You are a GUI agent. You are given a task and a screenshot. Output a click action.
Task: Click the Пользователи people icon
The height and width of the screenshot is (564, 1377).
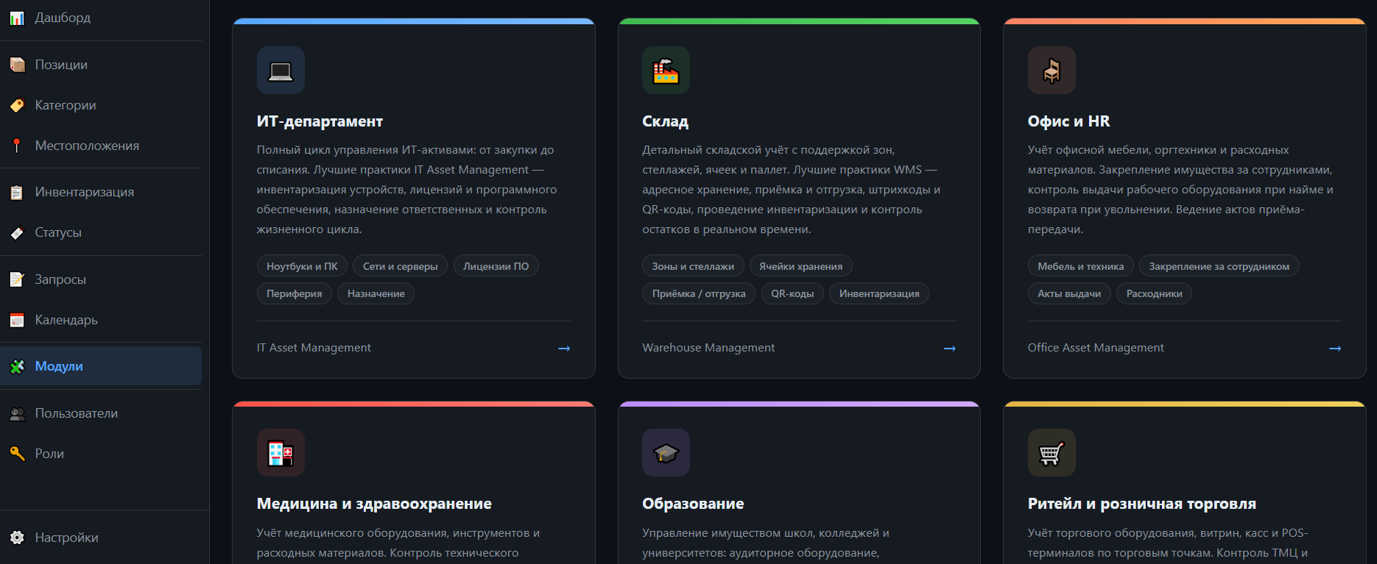[17, 414]
